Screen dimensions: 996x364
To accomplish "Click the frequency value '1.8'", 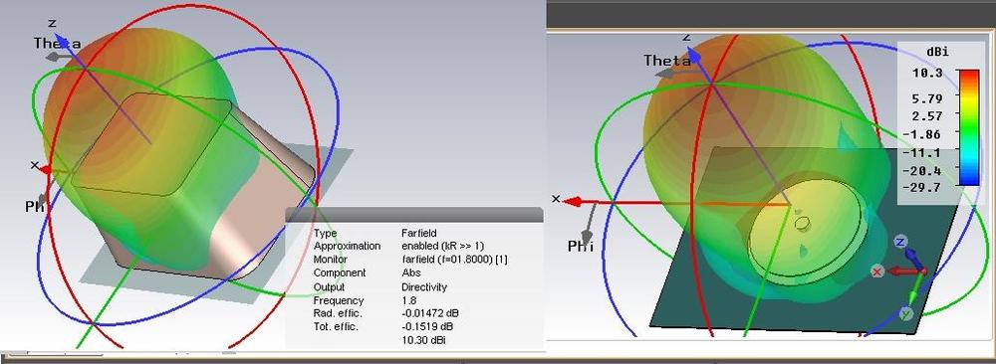I will [x=409, y=300].
